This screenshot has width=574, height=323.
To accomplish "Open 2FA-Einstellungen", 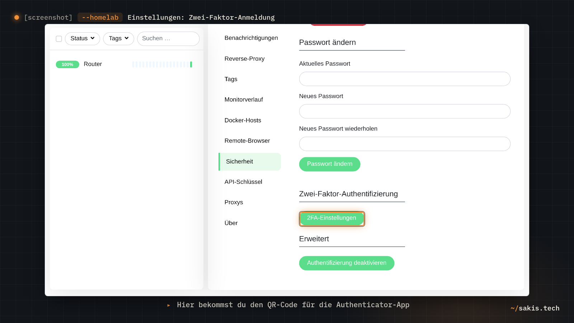I will click(332, 218).
